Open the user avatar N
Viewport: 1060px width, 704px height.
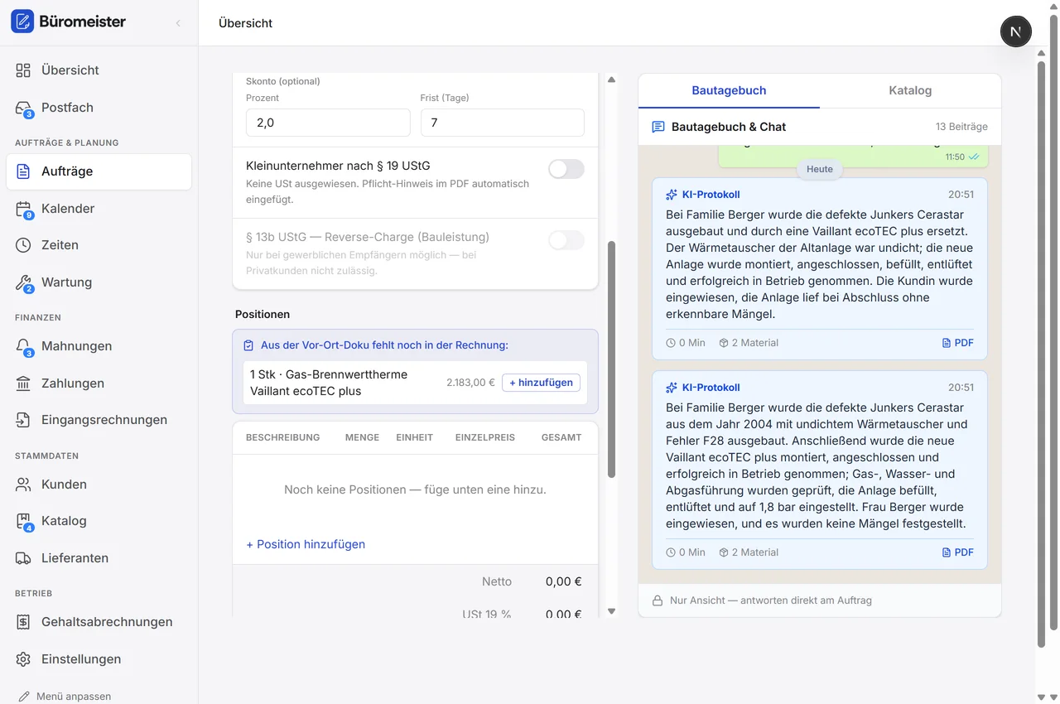[1016, 31]
